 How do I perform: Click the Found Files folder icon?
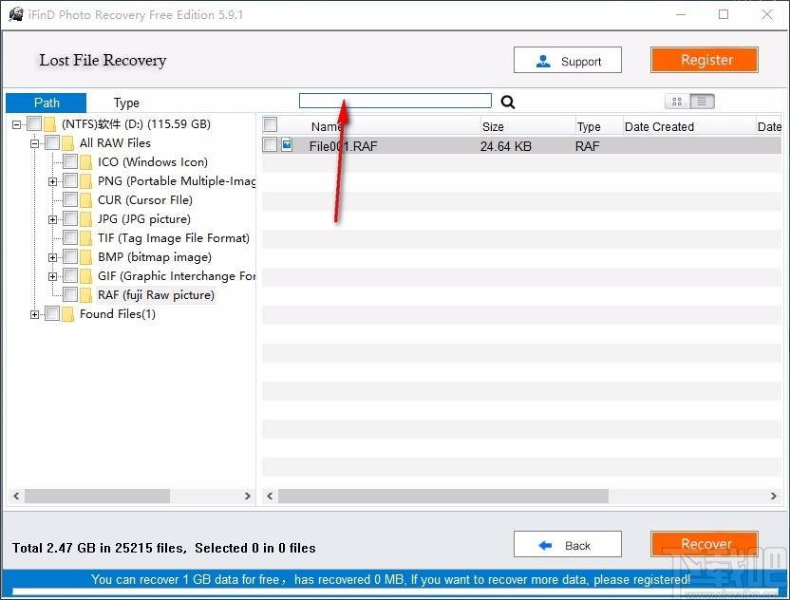point(68,314)
